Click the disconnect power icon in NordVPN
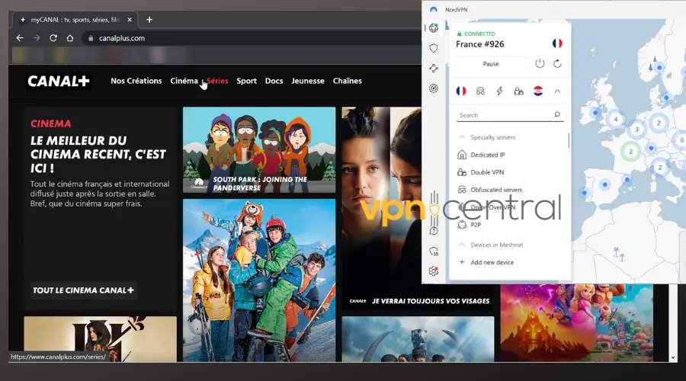Screen dimensions: 686x381 (x=540, y=63)
